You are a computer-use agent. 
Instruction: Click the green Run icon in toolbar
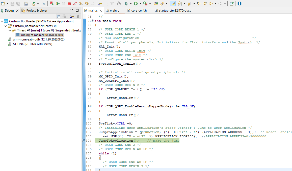point(136,4)
